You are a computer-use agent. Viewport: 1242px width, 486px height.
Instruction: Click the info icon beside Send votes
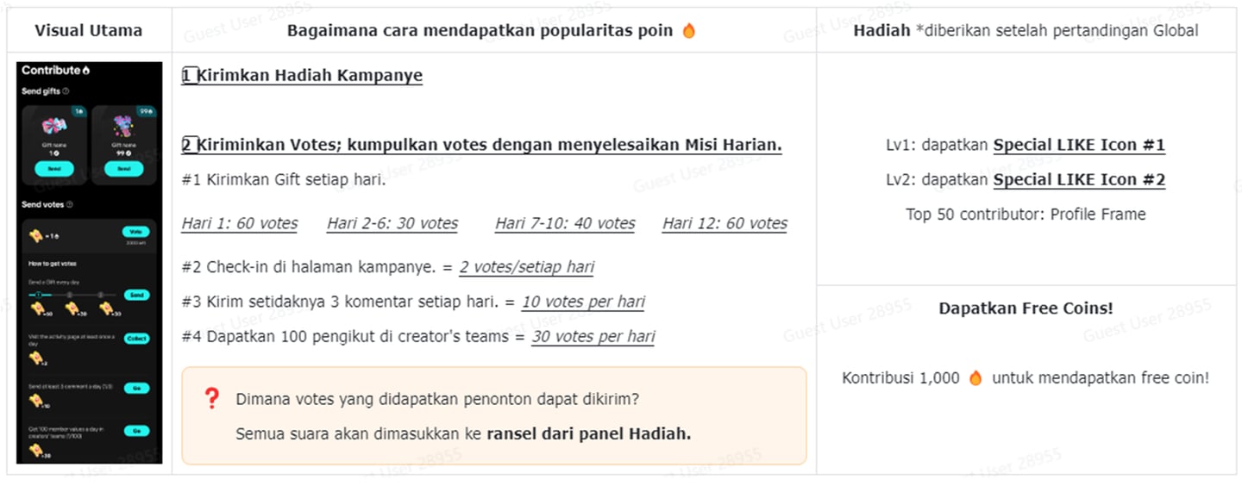(69, 204)
